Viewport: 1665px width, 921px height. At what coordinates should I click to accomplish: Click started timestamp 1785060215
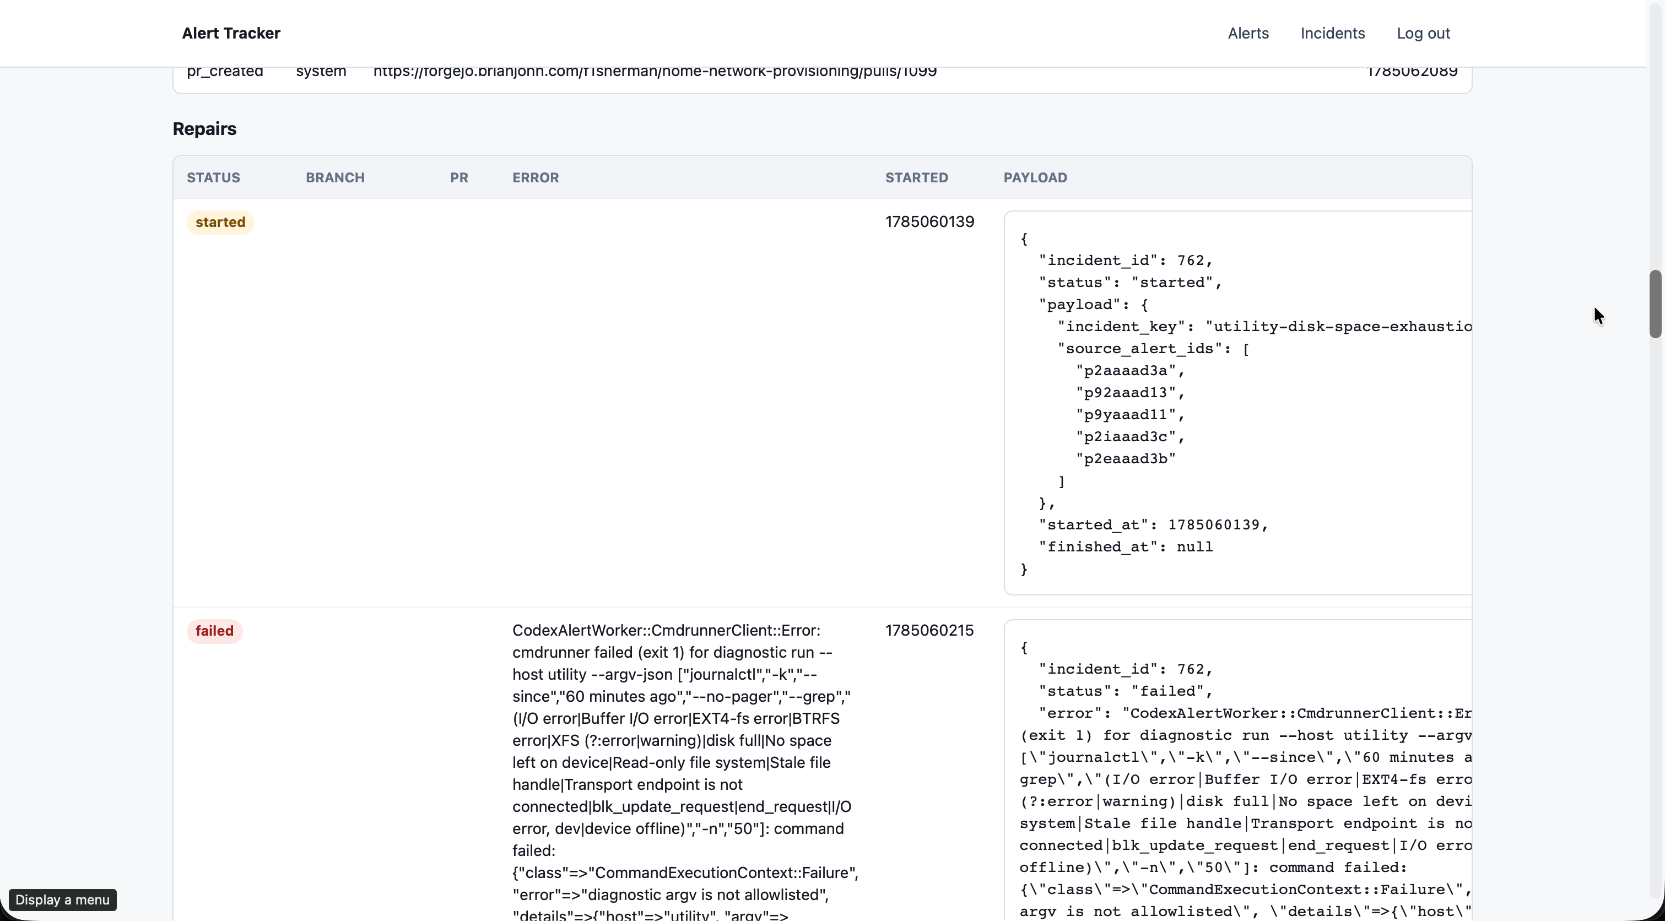(929, 630)
